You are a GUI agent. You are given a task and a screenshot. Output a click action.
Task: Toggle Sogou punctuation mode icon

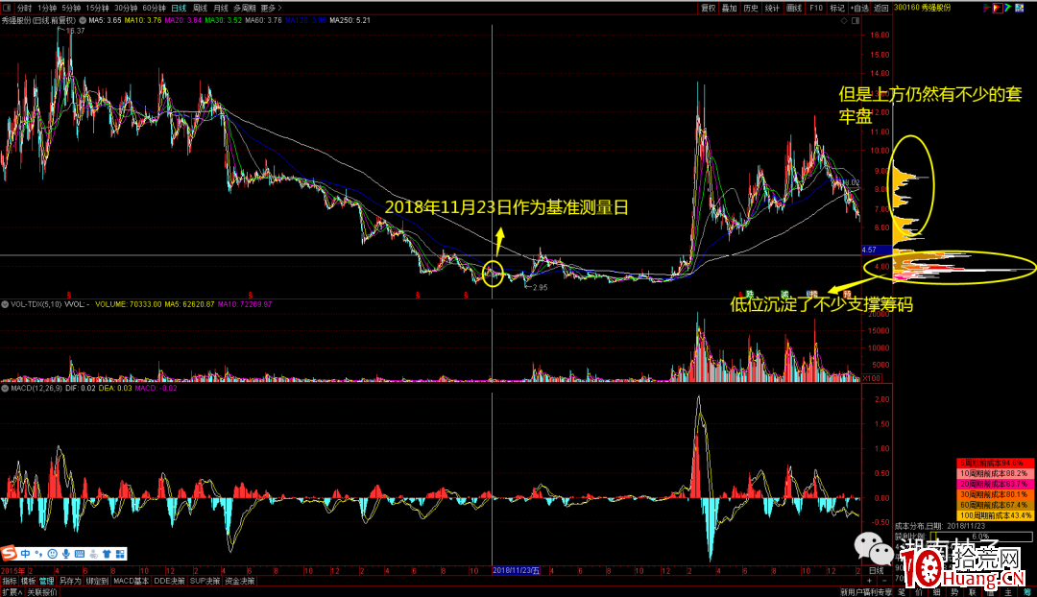coord(38,554)
